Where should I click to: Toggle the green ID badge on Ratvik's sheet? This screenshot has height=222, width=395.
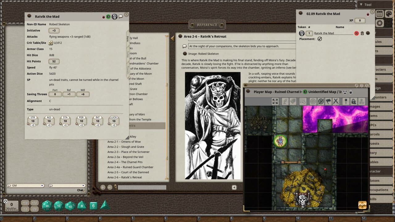(x=108, y=16)
